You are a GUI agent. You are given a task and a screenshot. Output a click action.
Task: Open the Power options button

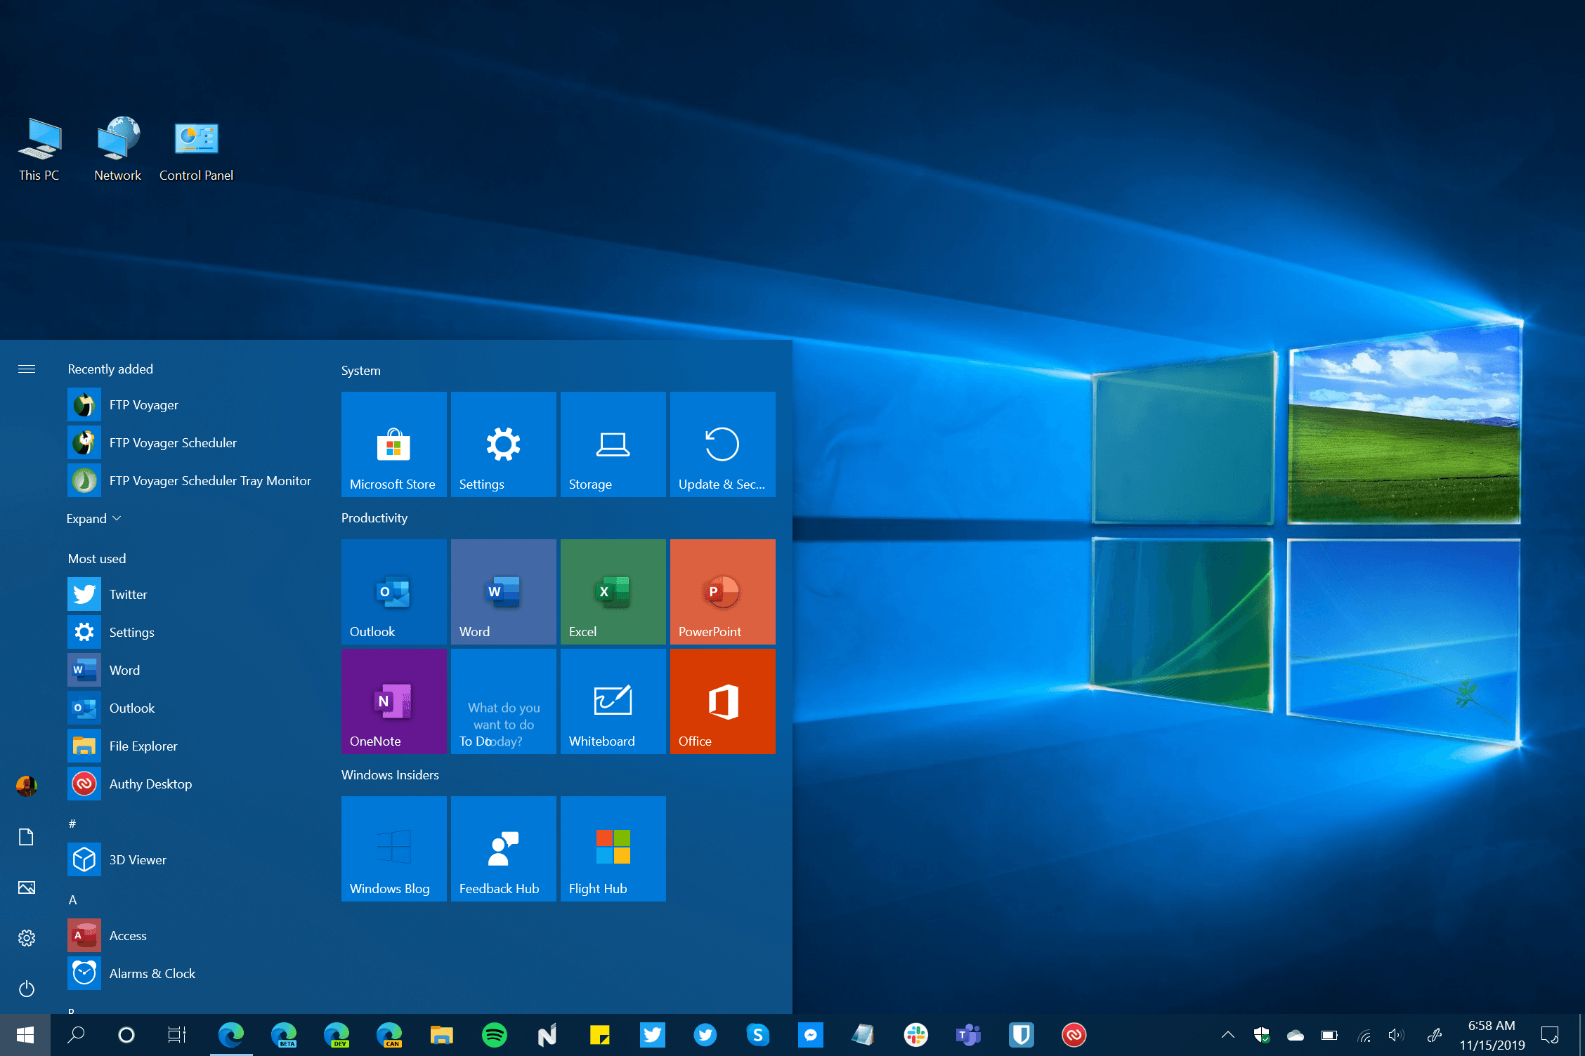[27, 989]
